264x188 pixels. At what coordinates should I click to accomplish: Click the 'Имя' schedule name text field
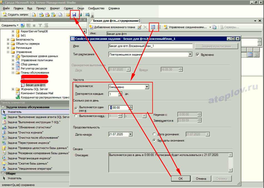pyautogui.click(x=150, y=46)
